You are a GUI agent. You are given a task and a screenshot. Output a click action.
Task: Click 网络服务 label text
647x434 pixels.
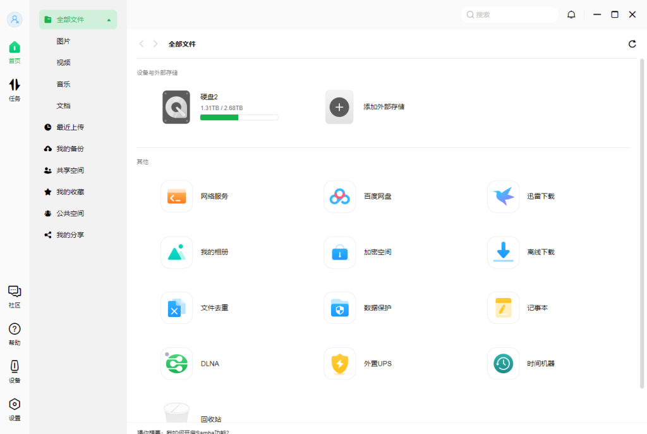(214, 196)
